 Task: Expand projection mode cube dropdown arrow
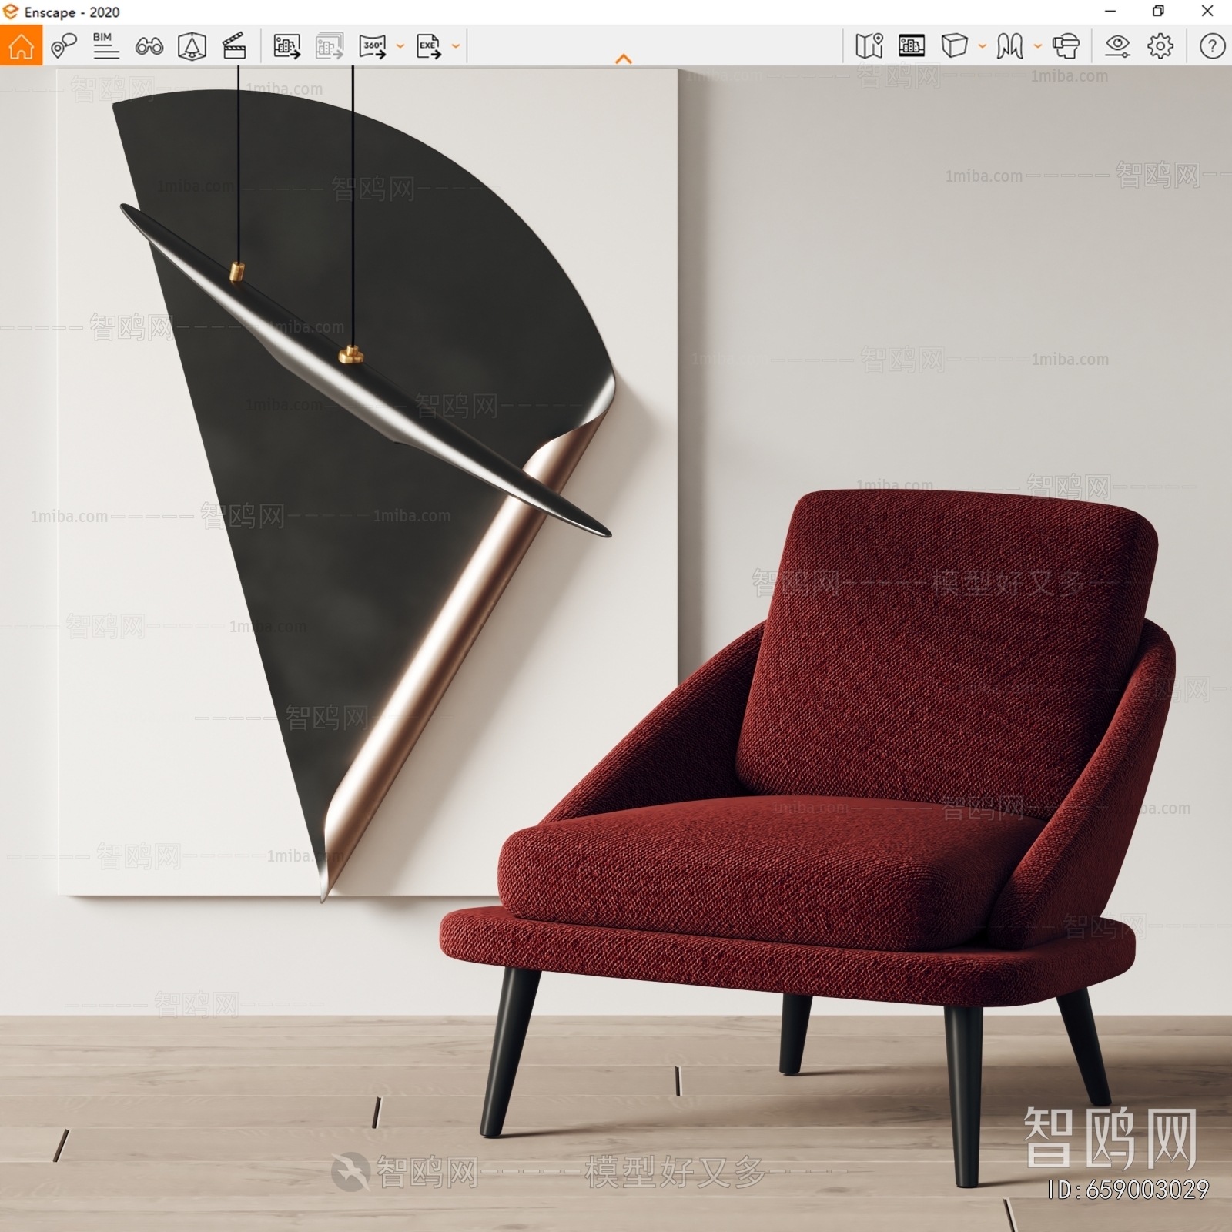coord(982,46)
